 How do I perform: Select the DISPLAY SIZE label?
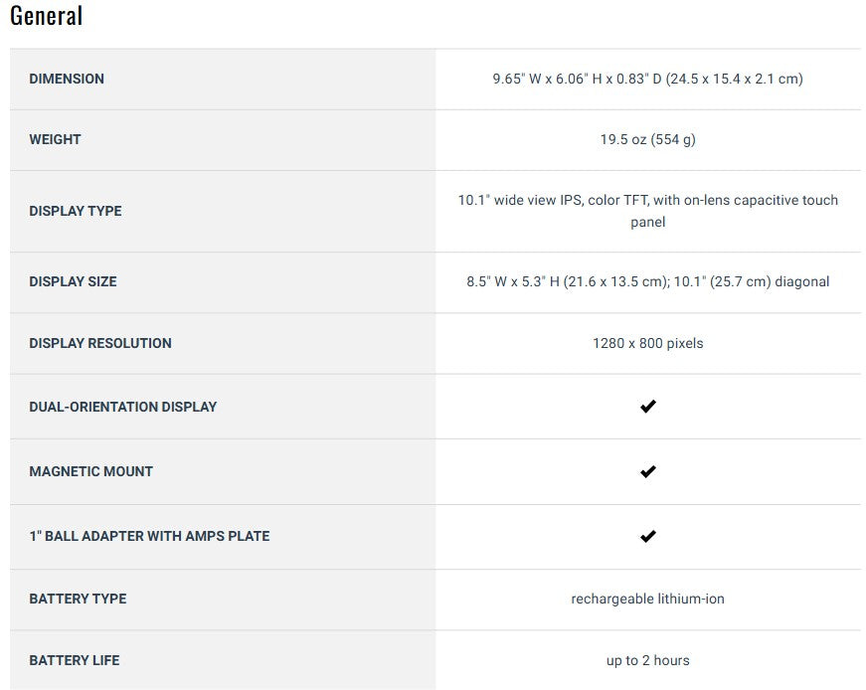pos(73,281)
